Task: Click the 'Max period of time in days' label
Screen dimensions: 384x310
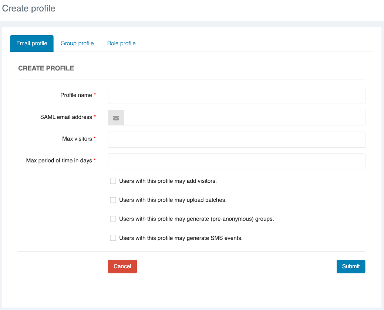Action: [59, 161]
